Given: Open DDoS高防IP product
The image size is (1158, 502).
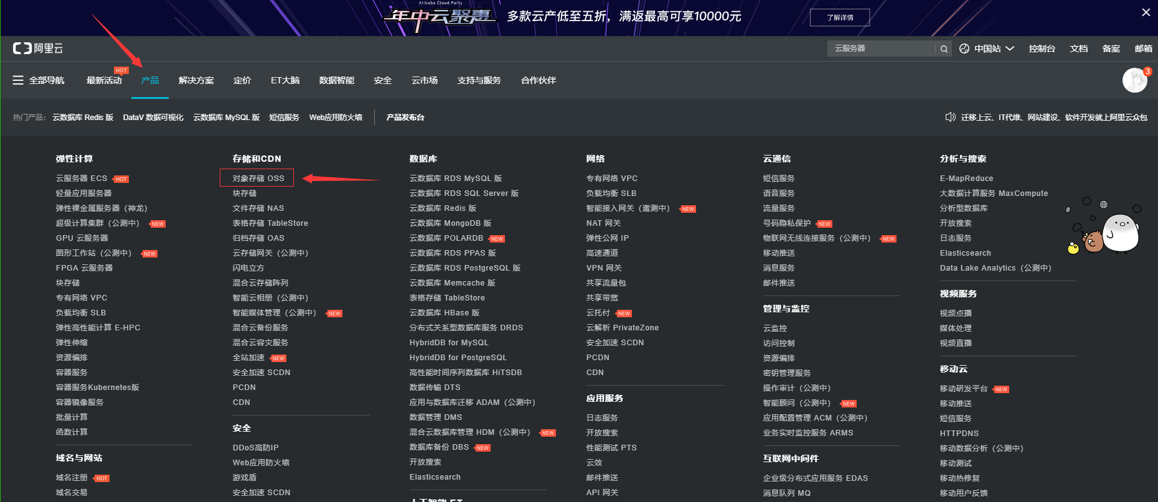Looking at the screenshot, I should 256,448.
